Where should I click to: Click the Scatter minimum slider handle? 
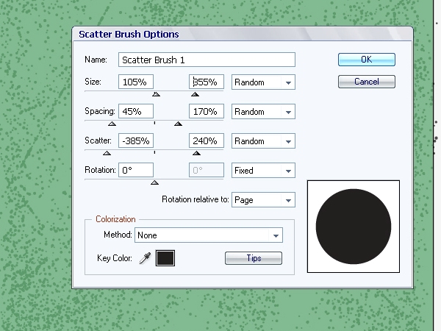tap(107, 153)
